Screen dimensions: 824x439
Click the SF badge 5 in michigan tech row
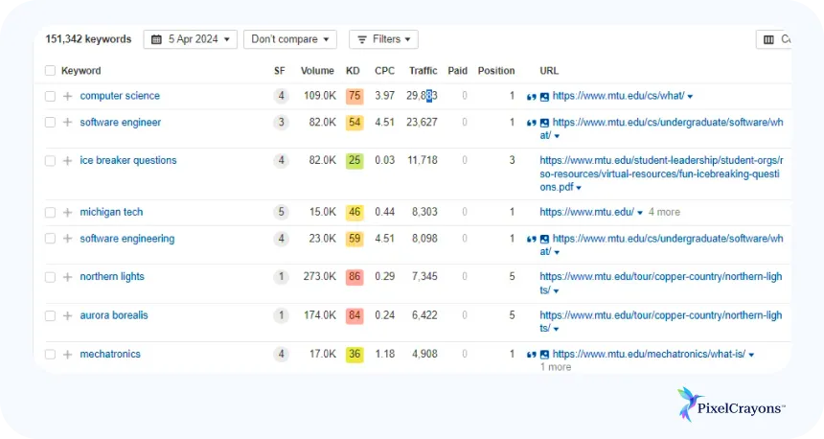click(281, 212)
